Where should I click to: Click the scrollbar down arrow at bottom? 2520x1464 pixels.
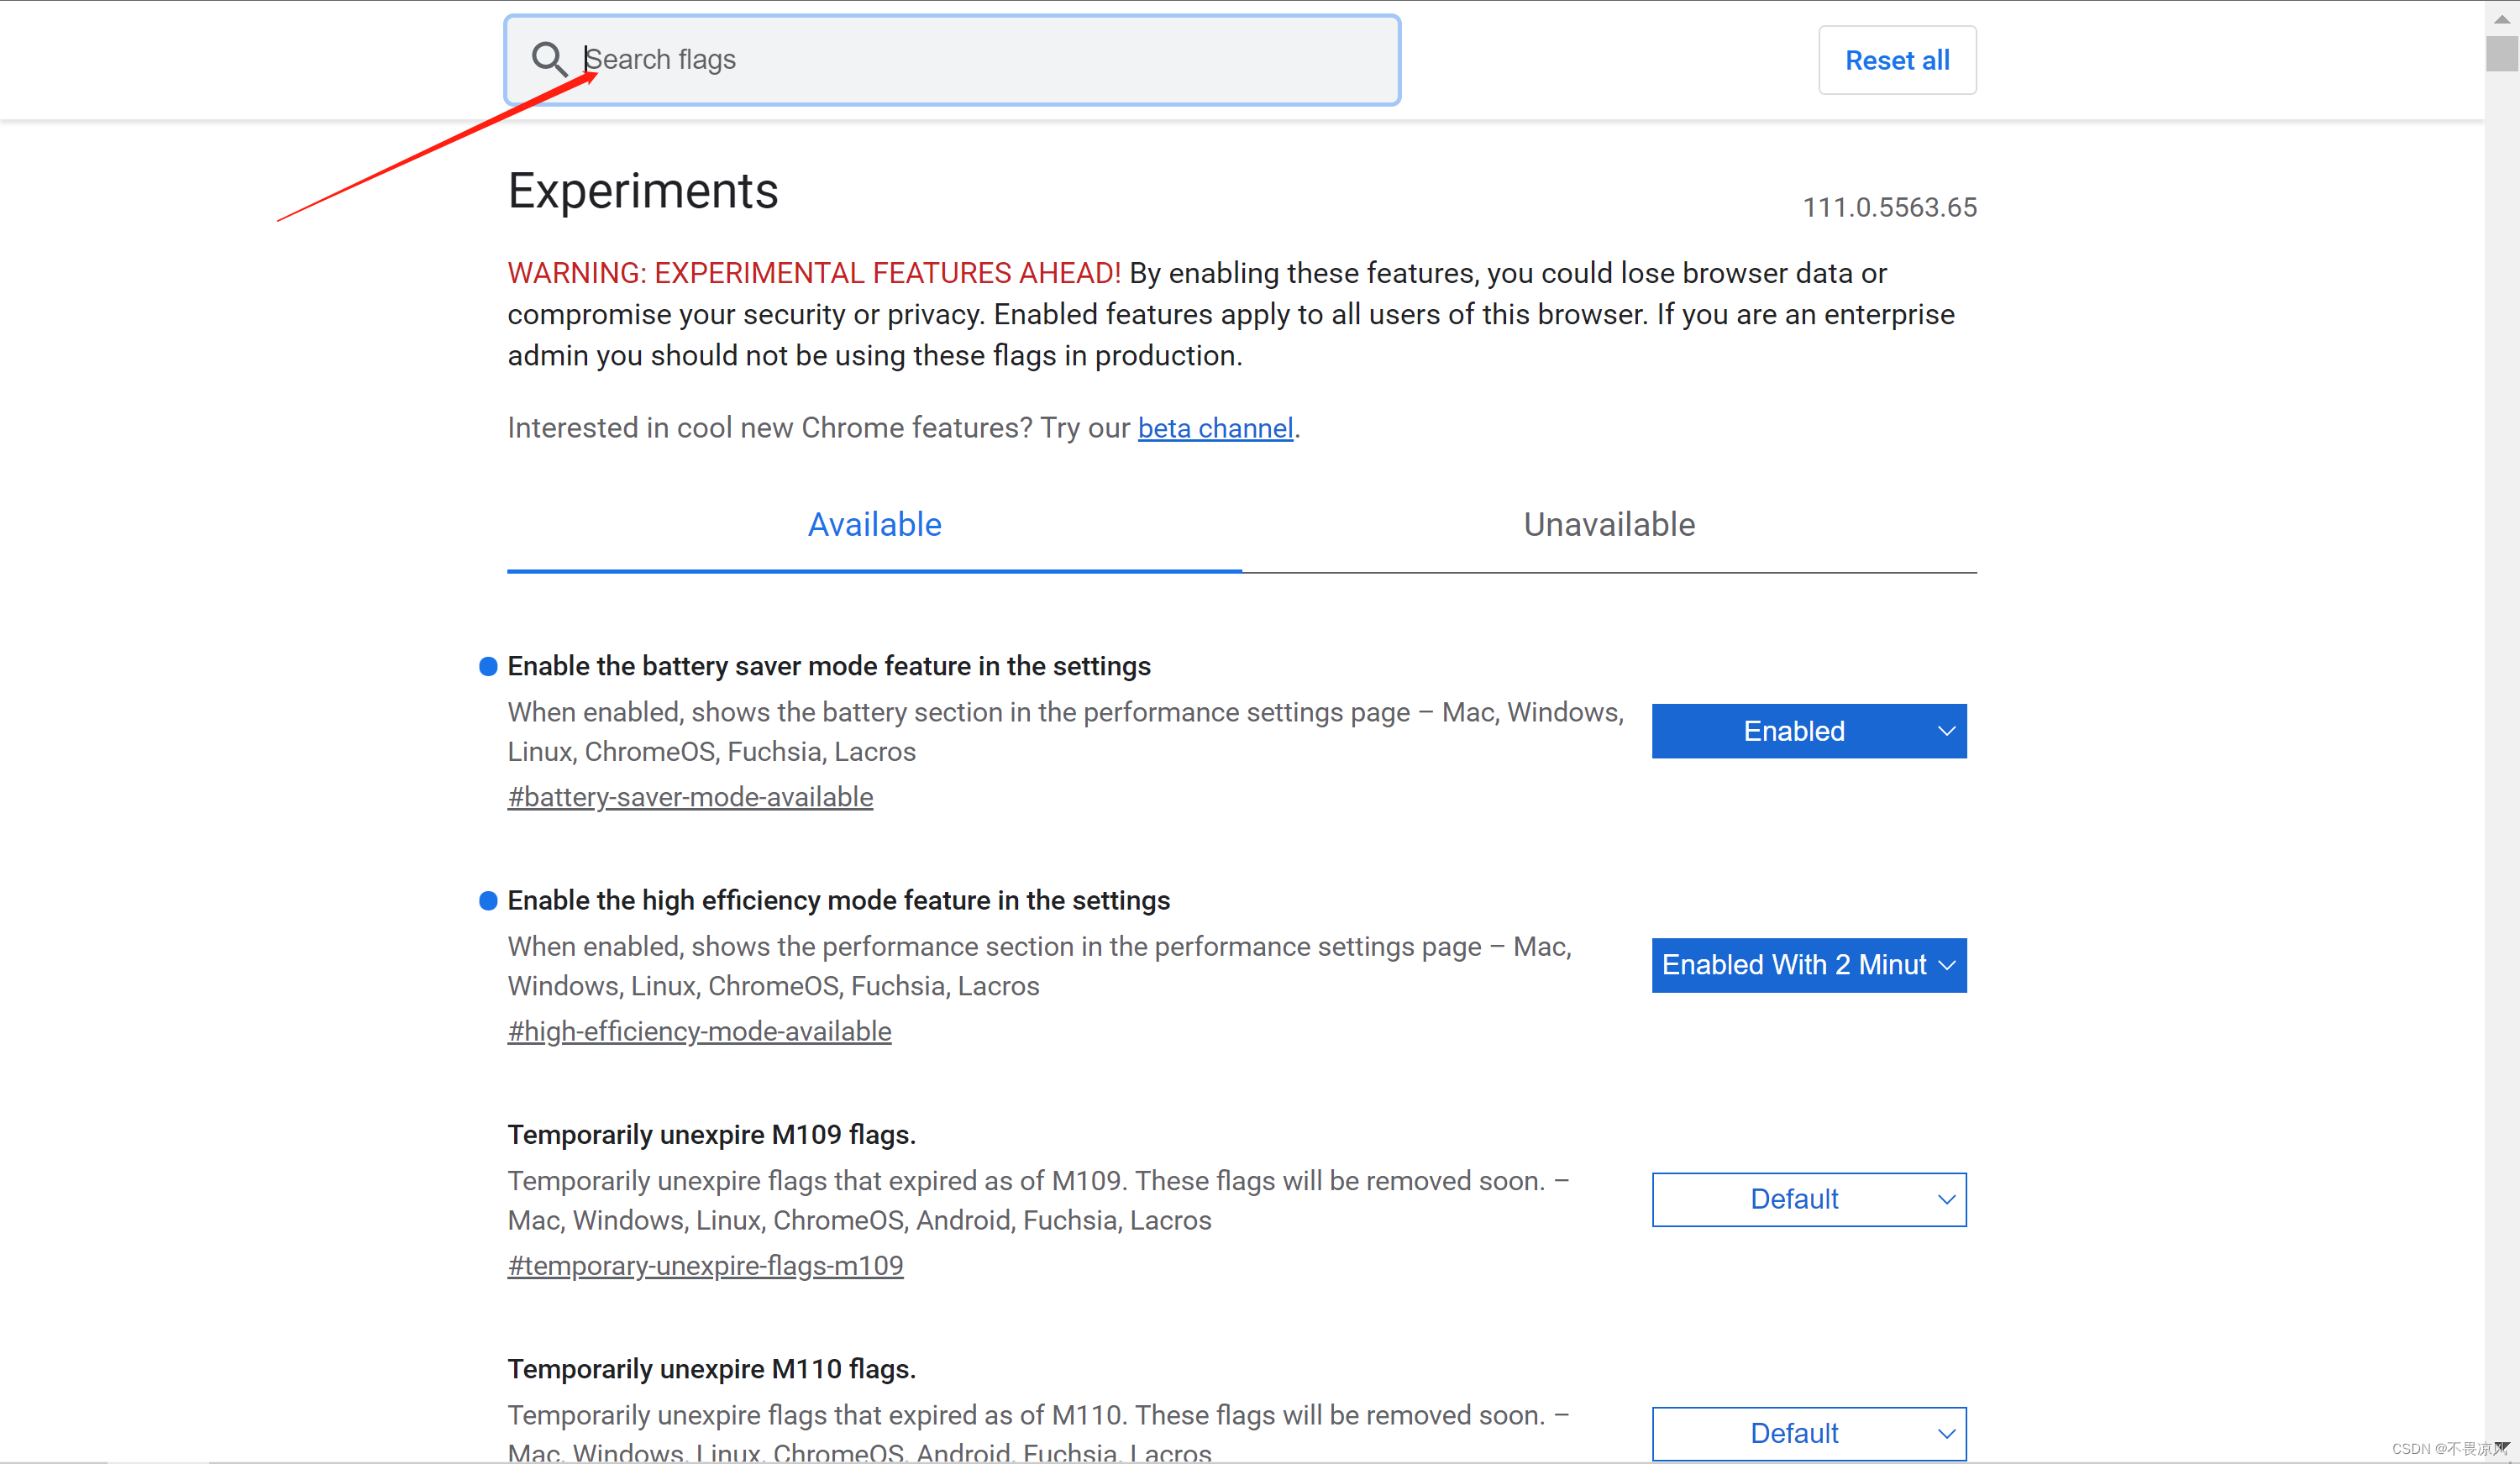[2501, 1447]
